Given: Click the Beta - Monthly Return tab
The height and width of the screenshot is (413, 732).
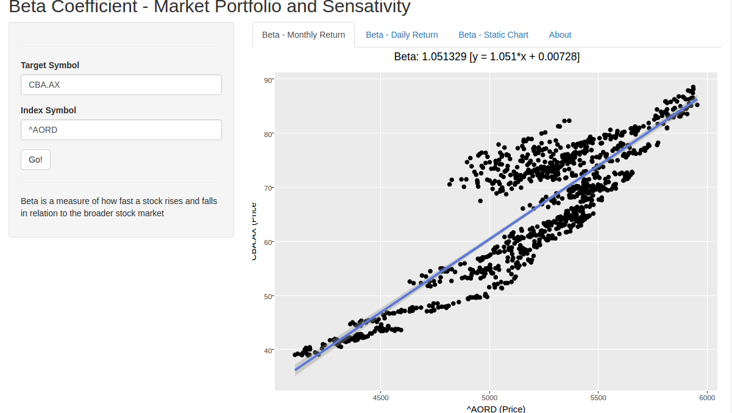Looking at the screenshot, I should [304, 35].
